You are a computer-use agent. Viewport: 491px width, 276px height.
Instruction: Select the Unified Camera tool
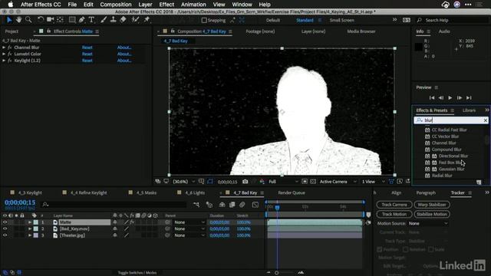coord(50,20)
